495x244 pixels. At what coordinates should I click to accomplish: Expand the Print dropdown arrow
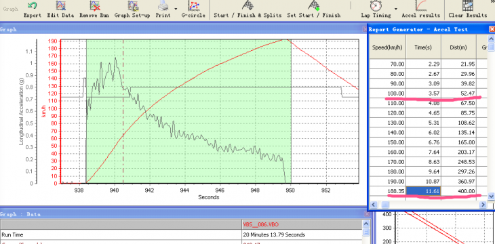176,9
